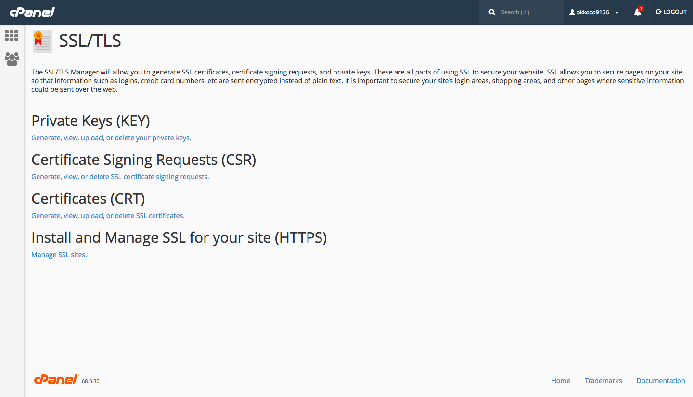Click the SSL/TLS certificate icon beside the title
693x397 pixels.
42,42
